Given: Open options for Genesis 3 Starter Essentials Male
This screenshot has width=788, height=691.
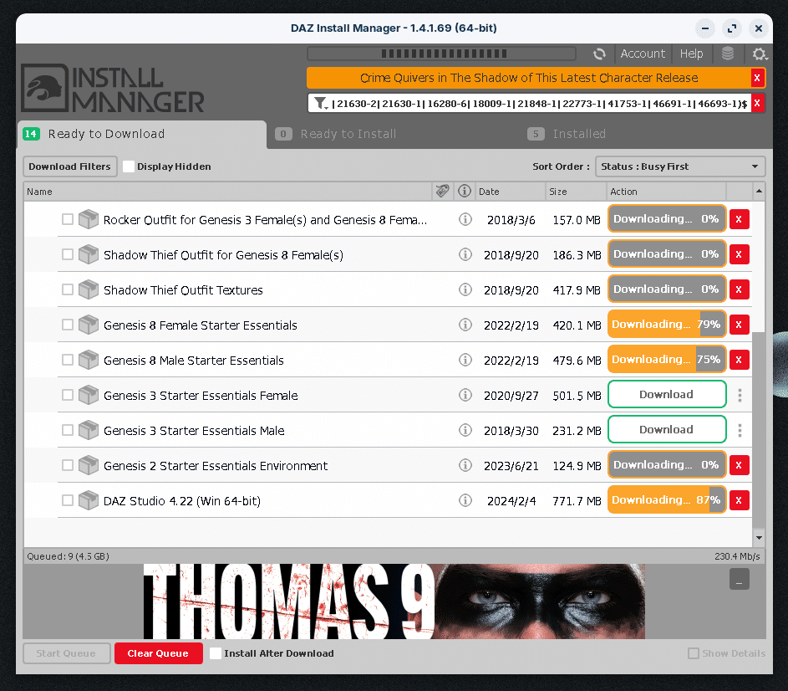Looking at the screenshot, I should tap(740, 430).
